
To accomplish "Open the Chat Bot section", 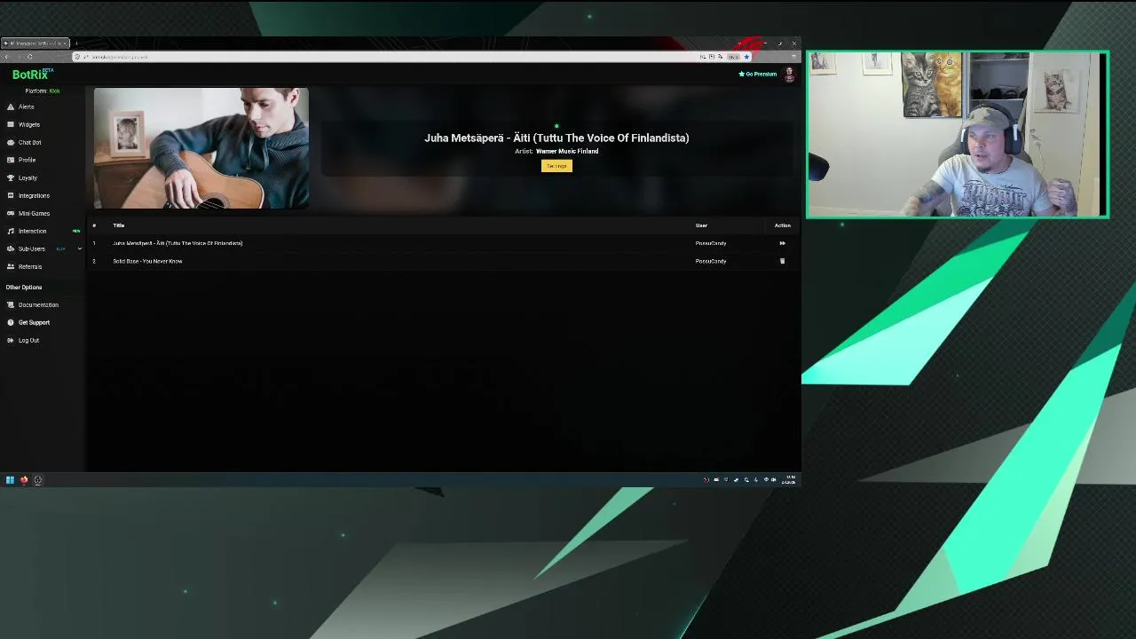I will click(30, 142).
